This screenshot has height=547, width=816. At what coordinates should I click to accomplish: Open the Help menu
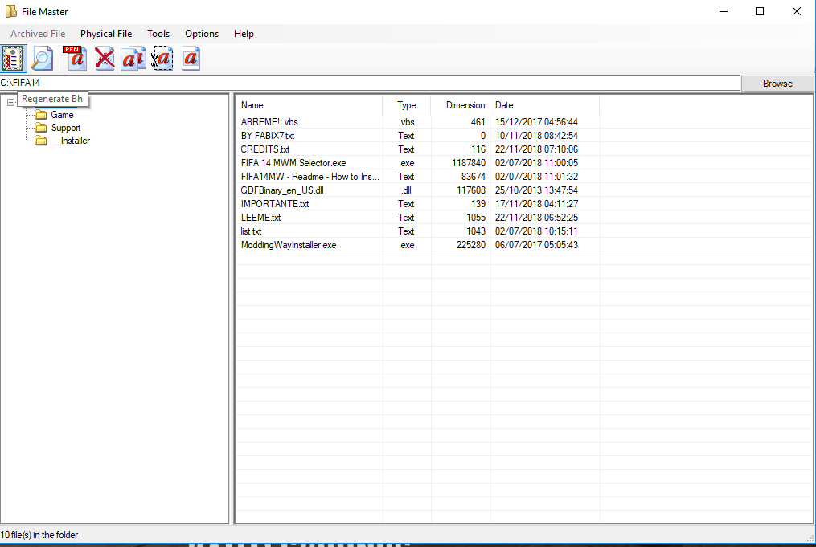244,34
